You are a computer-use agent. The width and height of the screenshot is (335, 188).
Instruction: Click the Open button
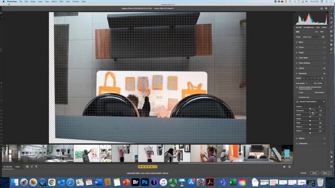point(325,173)
